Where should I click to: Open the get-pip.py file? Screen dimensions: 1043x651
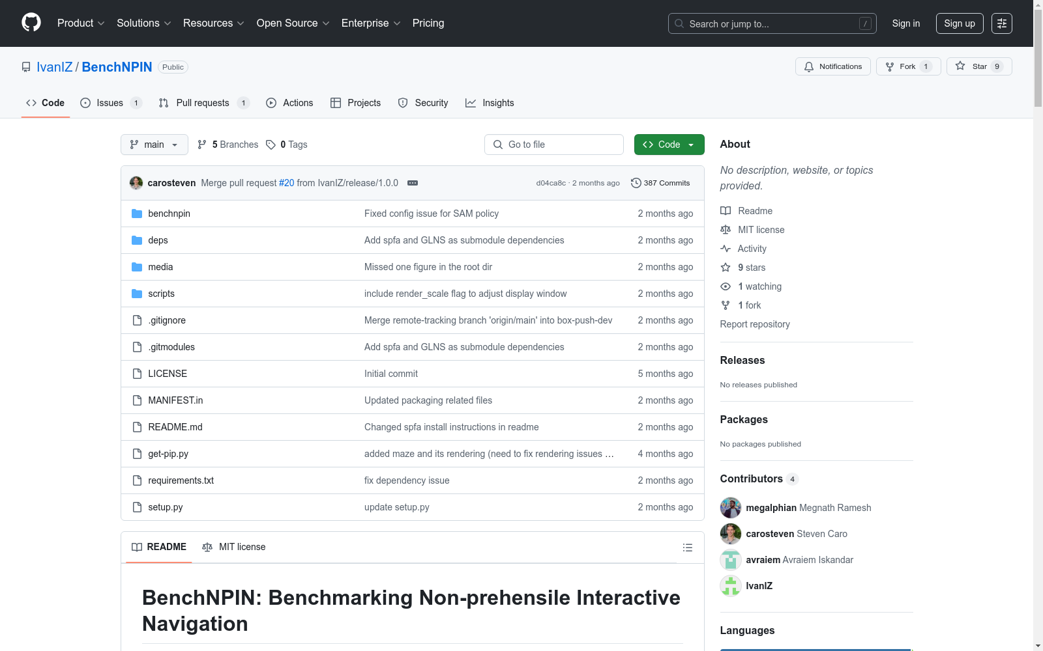coord(168,454)
